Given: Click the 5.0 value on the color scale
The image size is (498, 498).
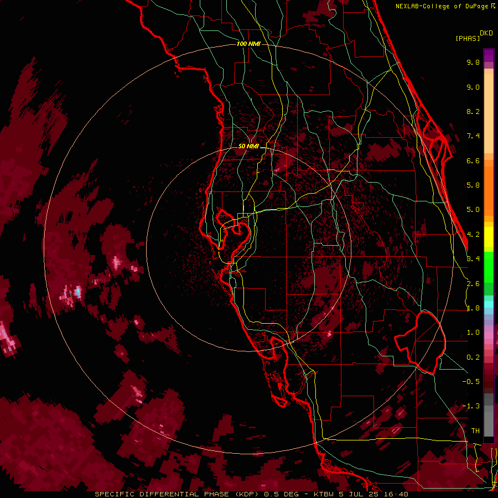Looking at the screenshot, I should pos(473,210).
